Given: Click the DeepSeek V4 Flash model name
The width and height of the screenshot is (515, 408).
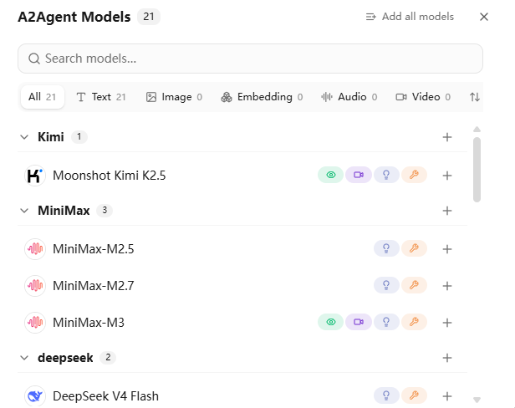Looking at the screenshot, I should point(105,396).
